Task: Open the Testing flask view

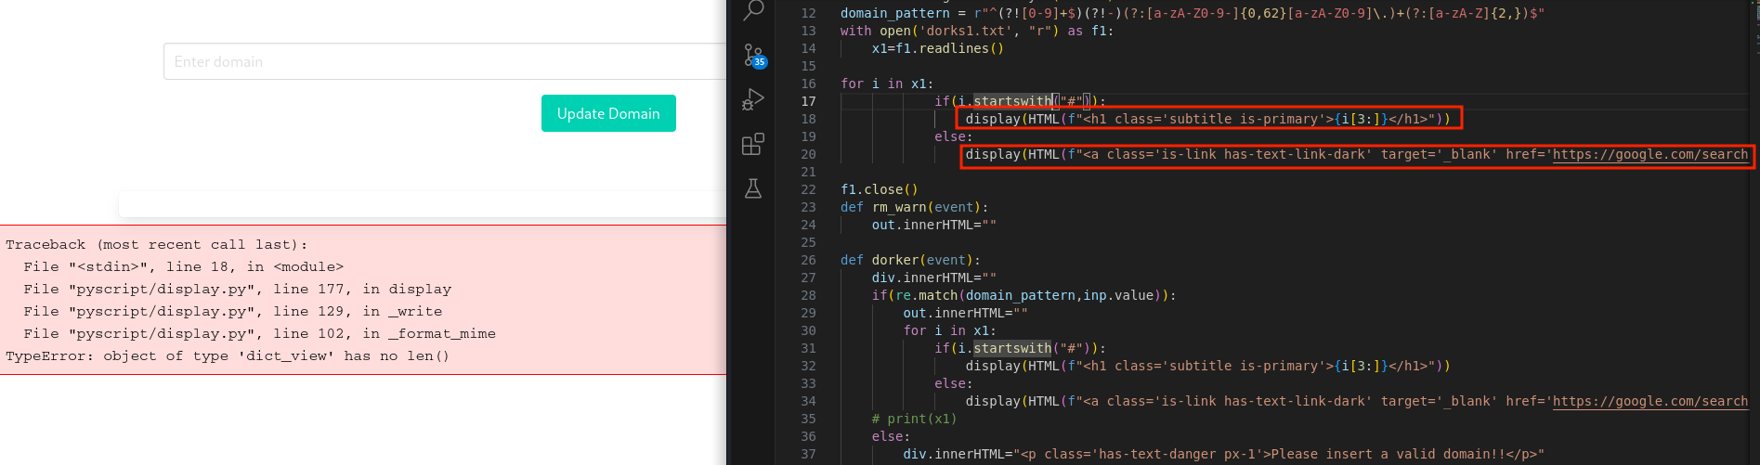Action: tap(753, 188)
